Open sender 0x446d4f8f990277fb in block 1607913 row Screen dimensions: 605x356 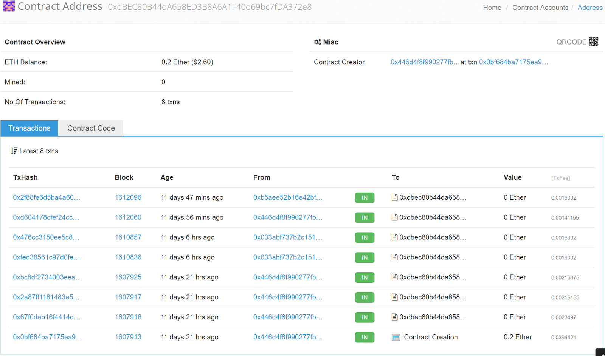pos(288,337)
